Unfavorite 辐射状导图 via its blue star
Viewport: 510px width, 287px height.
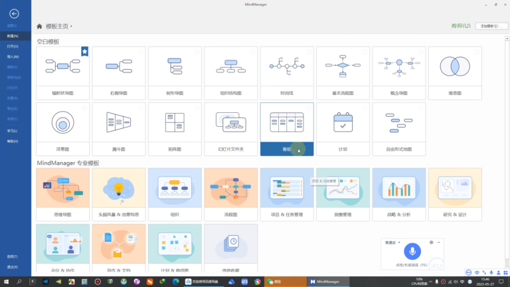[84, 51]
